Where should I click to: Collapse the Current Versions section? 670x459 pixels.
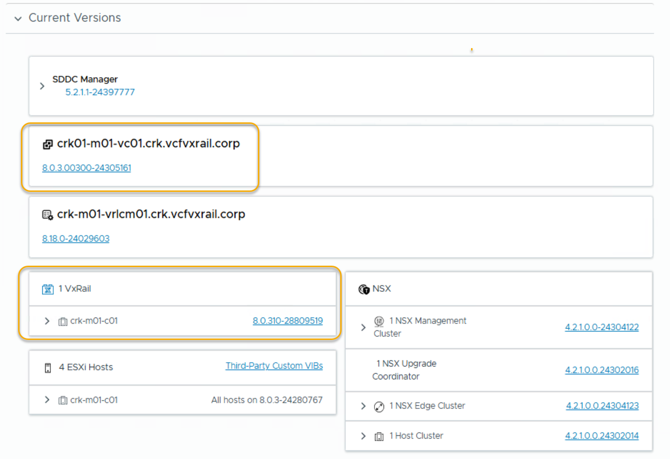click(18, 19)
